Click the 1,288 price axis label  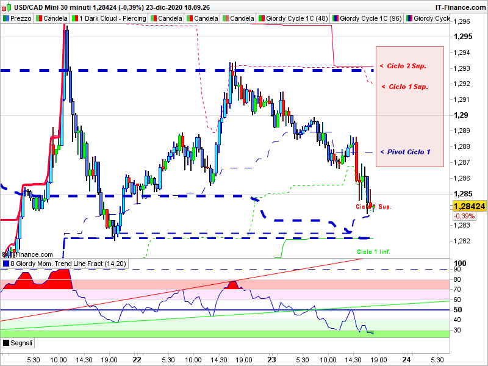[x=462, y=146]
